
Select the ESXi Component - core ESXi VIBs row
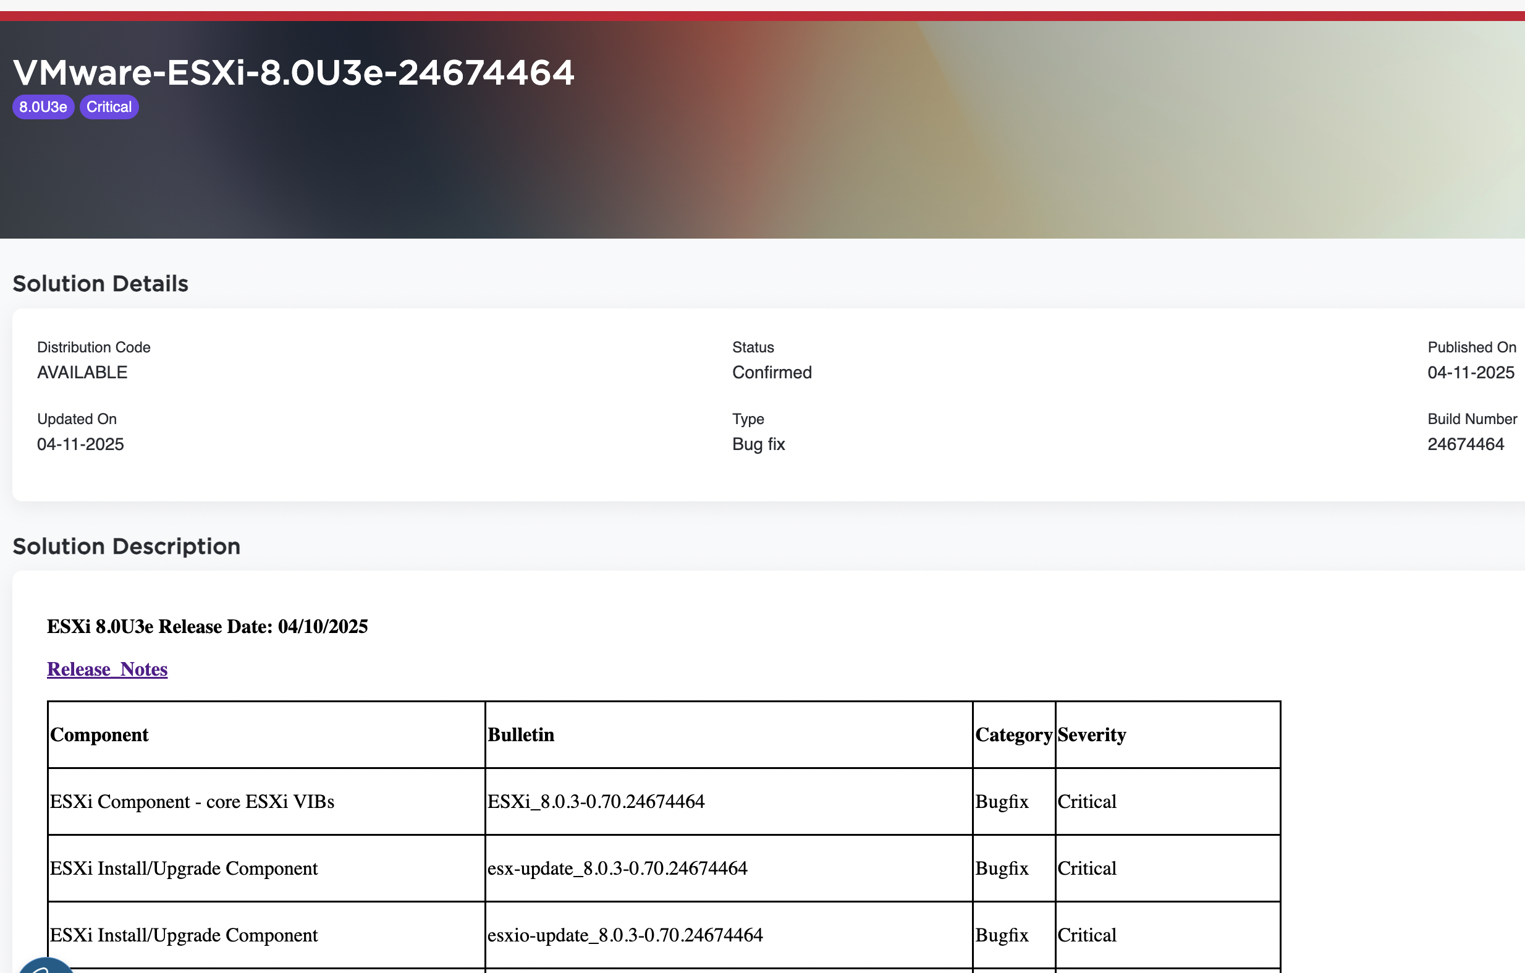(193, 801)
